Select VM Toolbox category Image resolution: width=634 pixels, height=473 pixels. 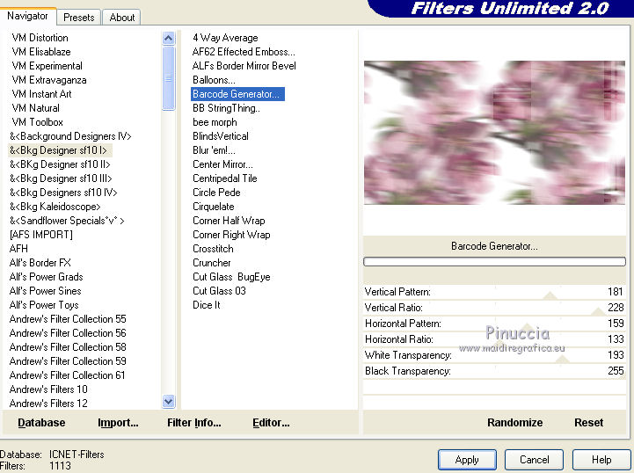pos(37,122)
